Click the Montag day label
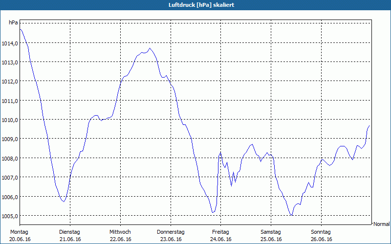The image size is (391, 244). coord(19,232)
